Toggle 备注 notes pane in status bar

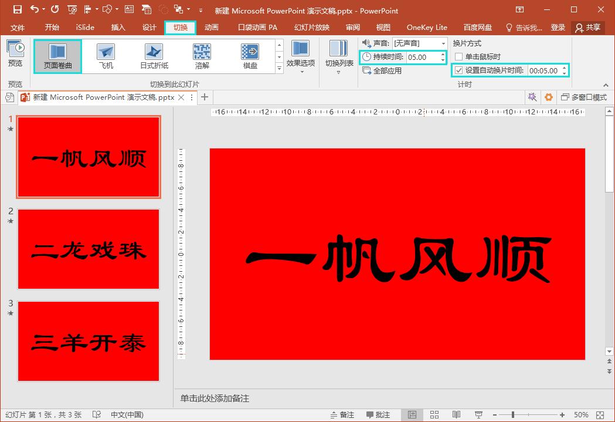pos(342,415)
